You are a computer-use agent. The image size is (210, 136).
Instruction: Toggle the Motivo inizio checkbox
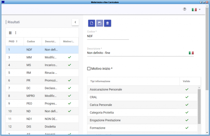pos(89,69)
